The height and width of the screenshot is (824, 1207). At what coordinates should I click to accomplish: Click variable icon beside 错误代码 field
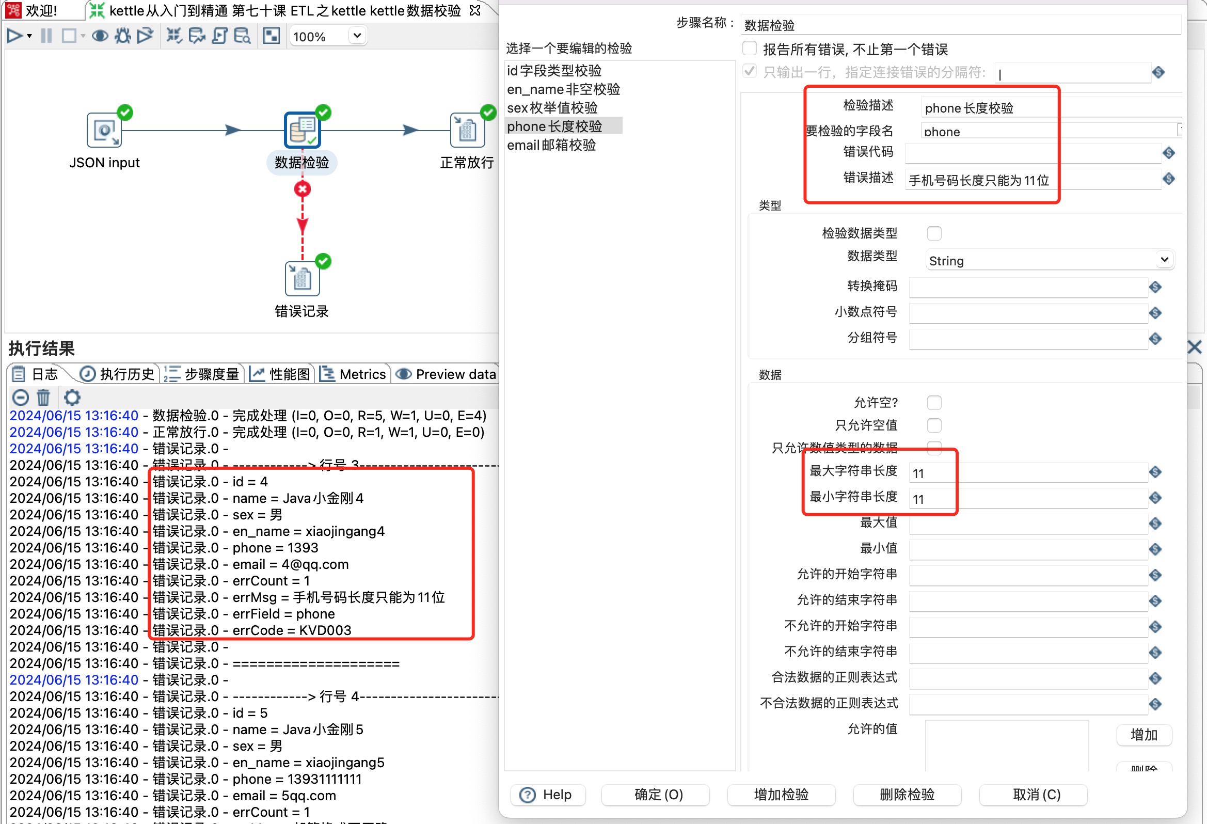tap(1169, 153)
